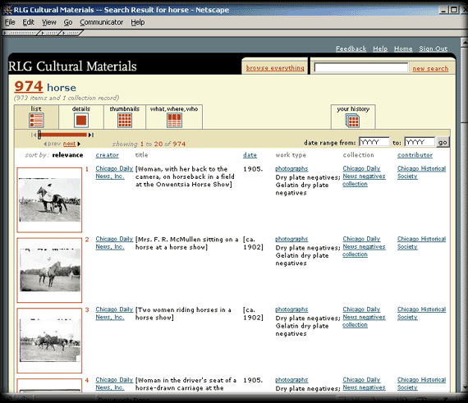The width and height of the screenshot is (468, 403).
Task: Click the go button for date range
Action: point(443,142)
